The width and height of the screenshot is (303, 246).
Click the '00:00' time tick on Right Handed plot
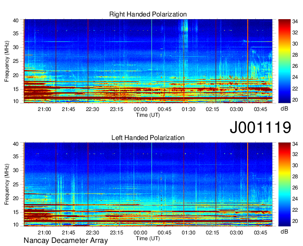coord(140,109)
